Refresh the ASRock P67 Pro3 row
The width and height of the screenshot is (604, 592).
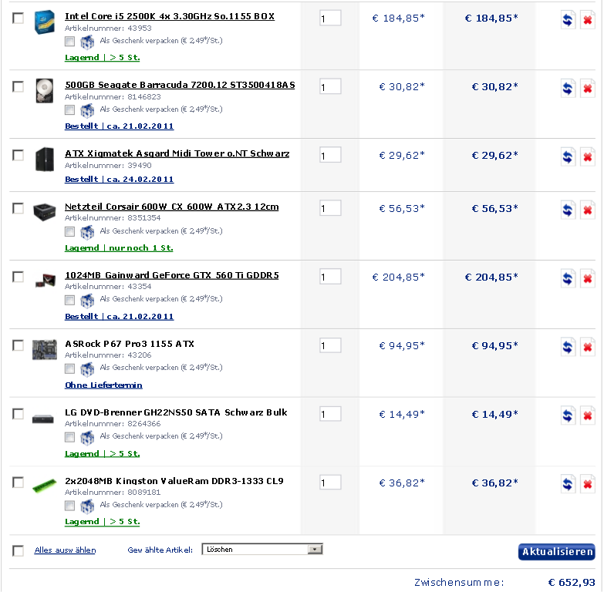click(x=568, y=347)
